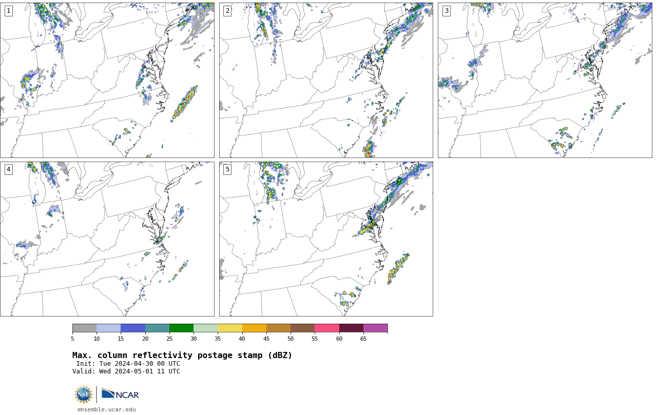657x415 pixels.
Task: Select the green 25-30 dBZ swatch
Action: click(181, 328)
